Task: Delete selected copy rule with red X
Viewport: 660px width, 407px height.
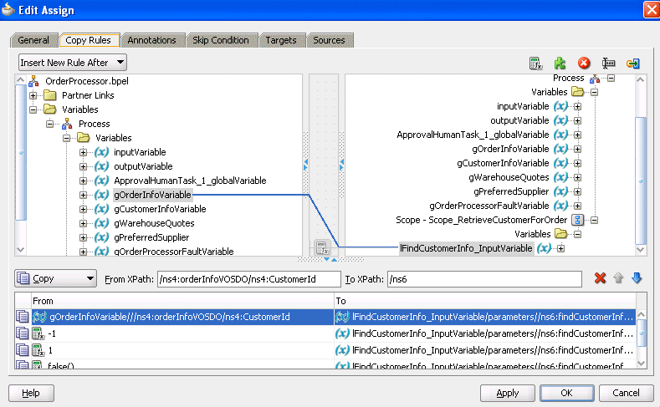Action: 601,278
